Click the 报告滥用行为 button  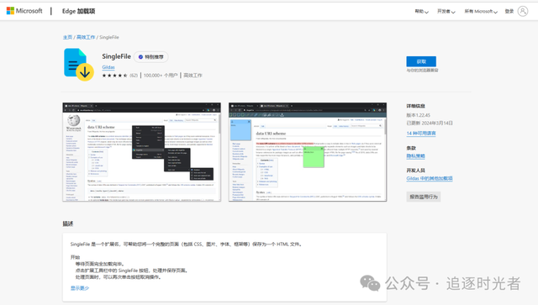424,197
